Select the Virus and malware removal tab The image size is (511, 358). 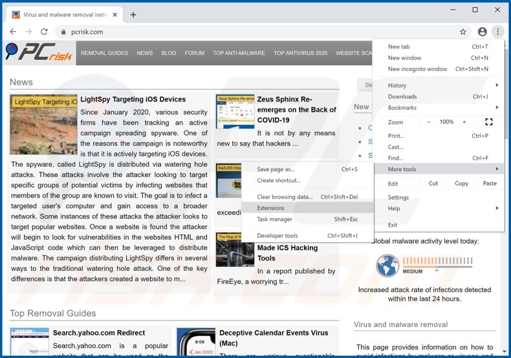(x=65, y=15)
